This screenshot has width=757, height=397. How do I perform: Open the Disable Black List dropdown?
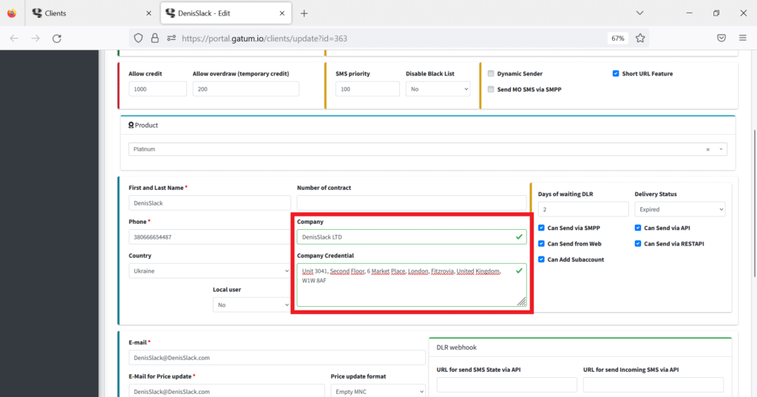438,89
